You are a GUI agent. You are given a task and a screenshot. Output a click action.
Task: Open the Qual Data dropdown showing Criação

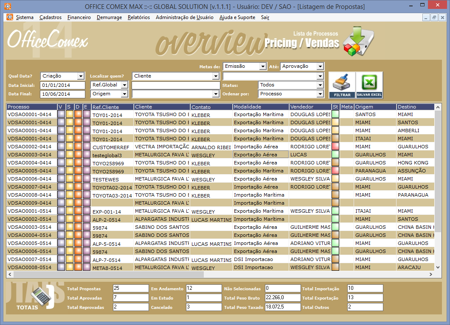pos(81,76)
